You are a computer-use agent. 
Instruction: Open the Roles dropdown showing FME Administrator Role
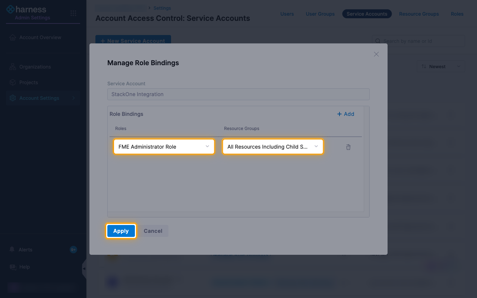[x=164, y=147]
